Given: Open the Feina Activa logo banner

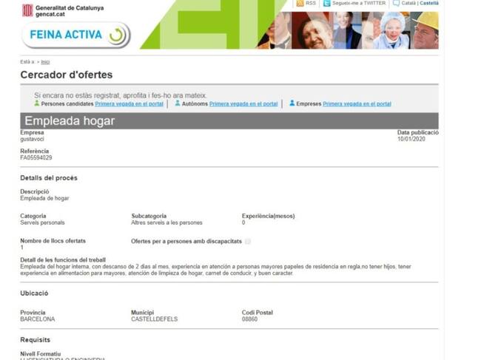Looking at the screenshot, I should tap(75, 35).
